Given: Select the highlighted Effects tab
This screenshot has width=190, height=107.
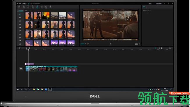Looking at the screenshot, I should coord(37,7).
